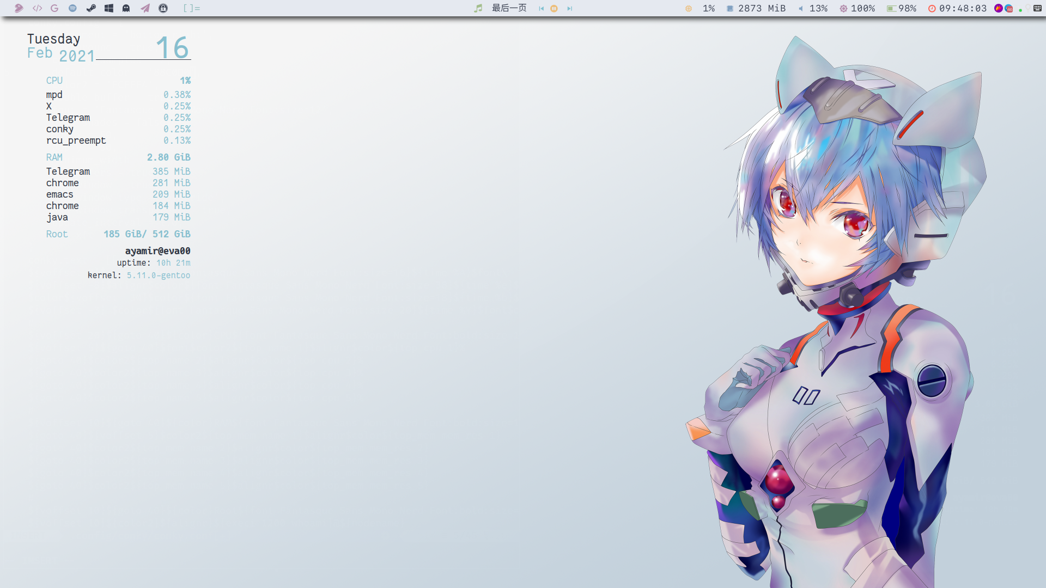The width and height of the screenshot is (1046, 588).
Task: Switch to the Windows logo workspace
Action: click(x=109, y=8)
